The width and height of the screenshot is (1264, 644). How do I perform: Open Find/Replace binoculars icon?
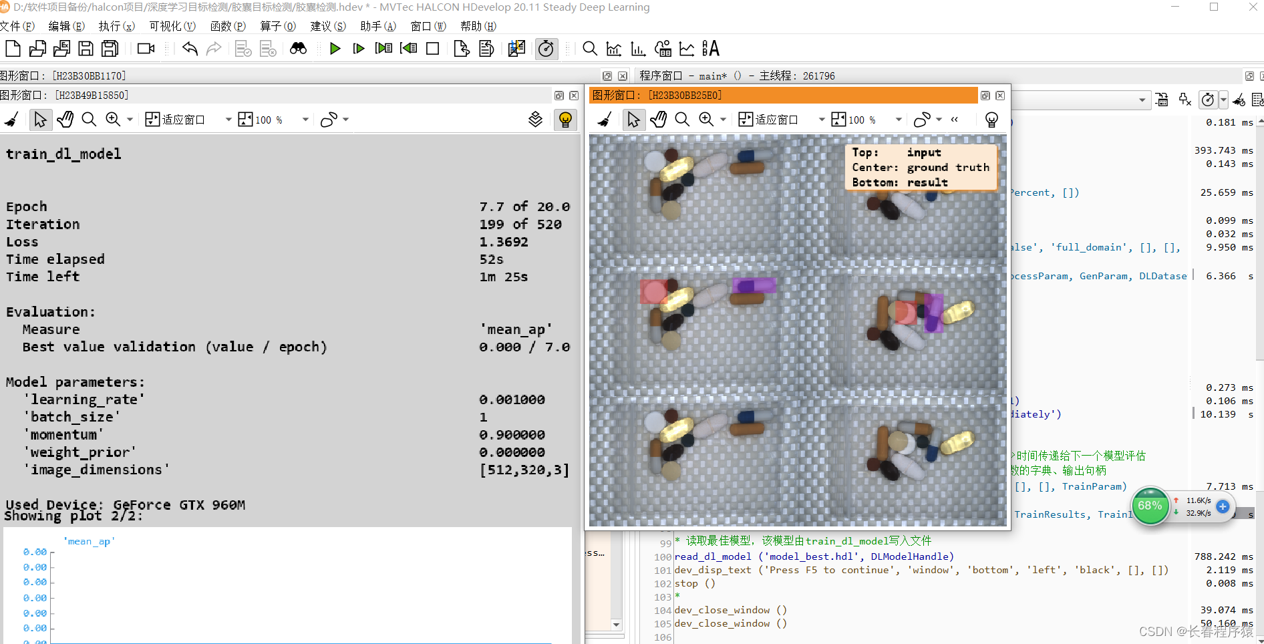298,49
